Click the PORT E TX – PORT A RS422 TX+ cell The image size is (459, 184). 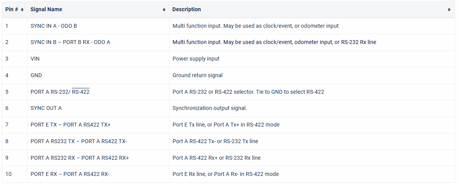tap(71, 125)
